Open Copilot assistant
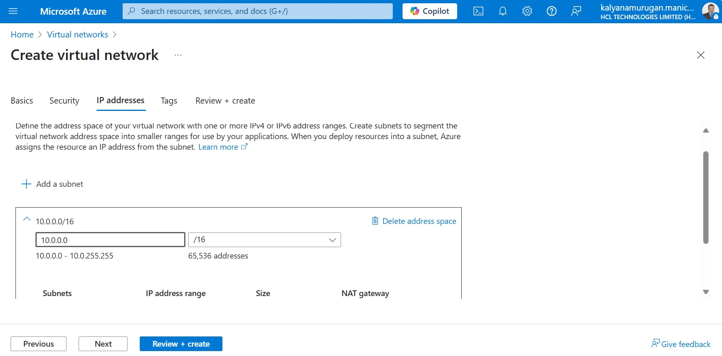Image resolution: width=722 pixels, height=356 pixels. [430, 11]
